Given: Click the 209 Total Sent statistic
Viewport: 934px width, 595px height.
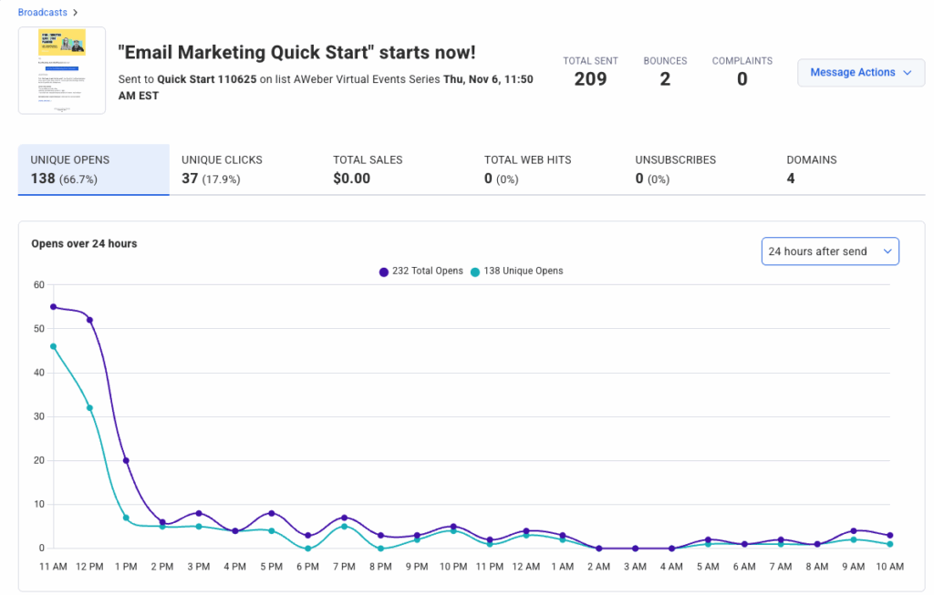Looking at the screenshot, I should pyautogui.click(x=590, y=79).
